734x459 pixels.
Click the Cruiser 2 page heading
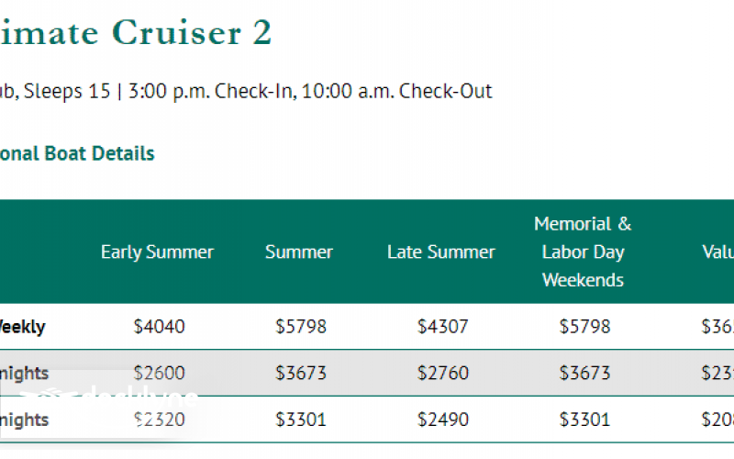[136, 32]
